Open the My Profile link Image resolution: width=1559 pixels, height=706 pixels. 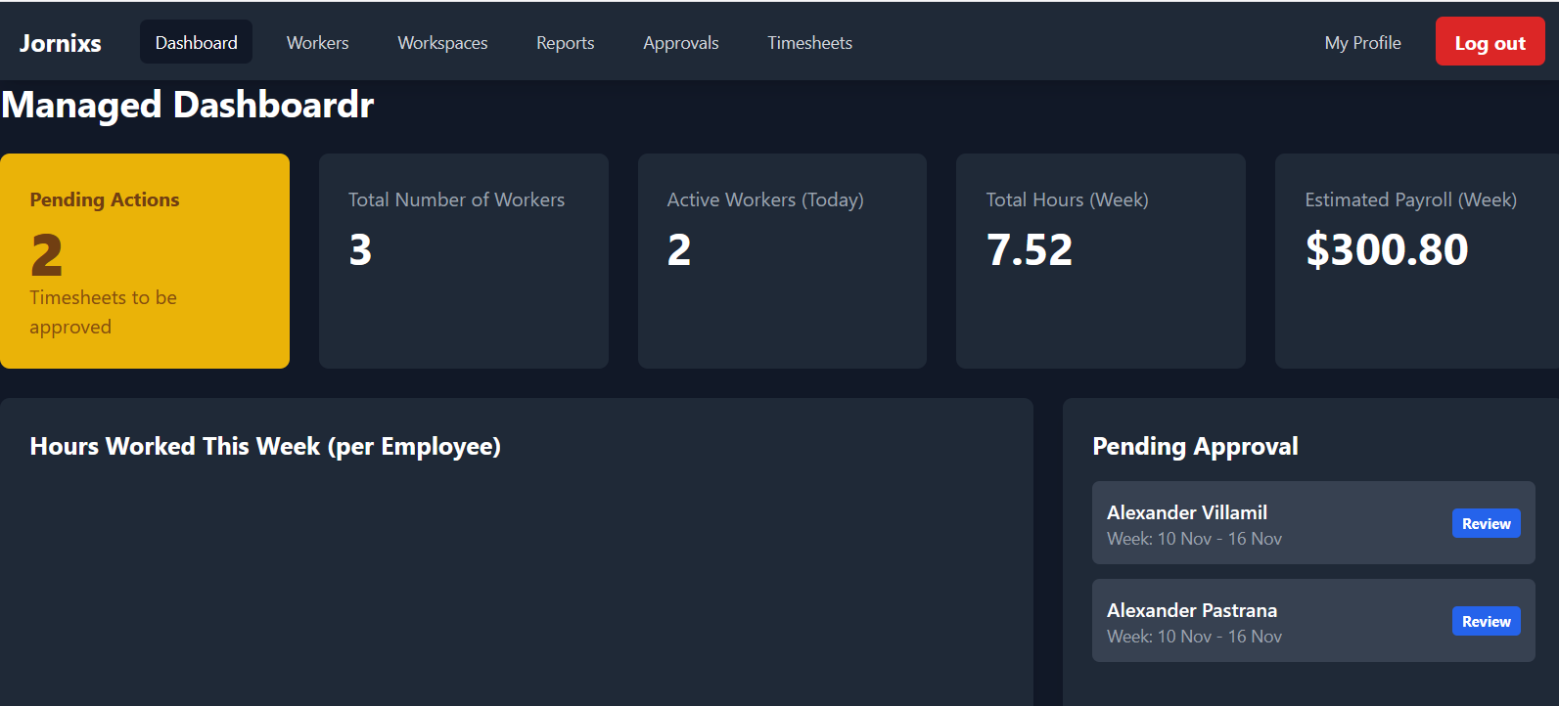click(1362, 43)
